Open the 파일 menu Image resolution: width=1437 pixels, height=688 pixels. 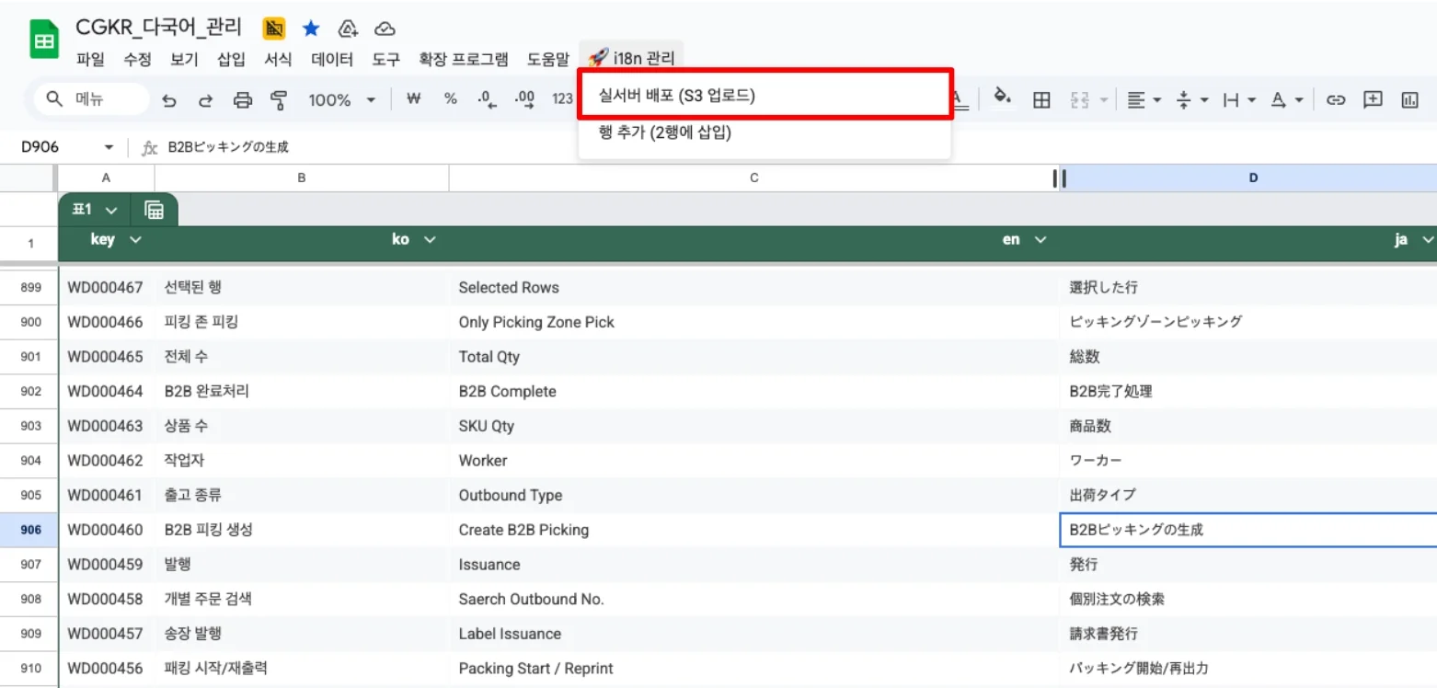(x=90, y=59)
